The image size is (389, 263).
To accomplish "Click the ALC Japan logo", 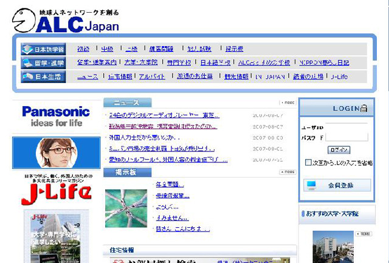I will pyautogui.click(x=66, y=21).
